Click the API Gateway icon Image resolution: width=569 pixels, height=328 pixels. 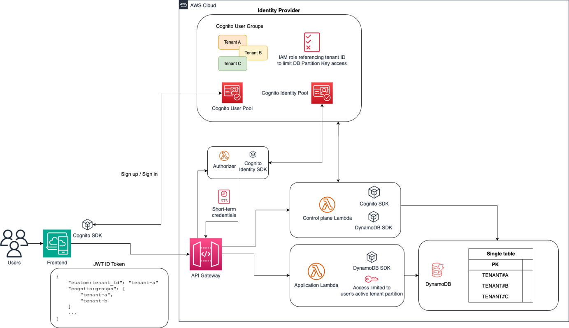click(x=206, y=254)
